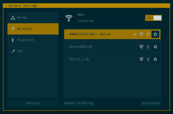Click signal strength icon on AndroidAP22DE row

point(148,47)
